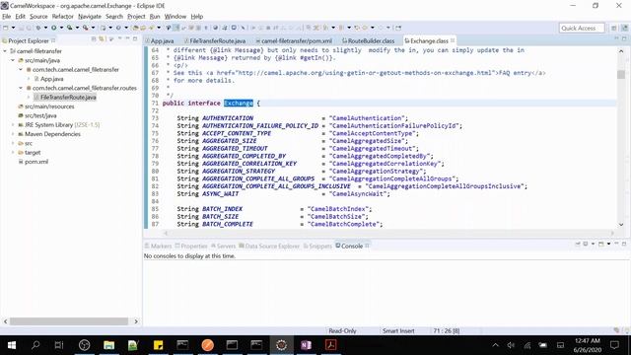Viewport: 631px width, 355px height.
Task: Maximize the Console view
Action: point(624,244)
